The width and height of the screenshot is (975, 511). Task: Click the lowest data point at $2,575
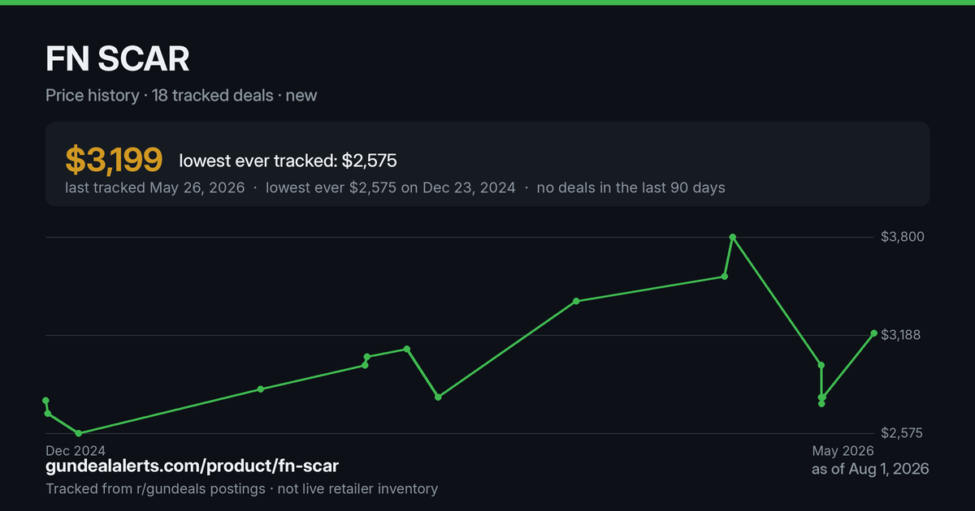[x=78, y=433]
